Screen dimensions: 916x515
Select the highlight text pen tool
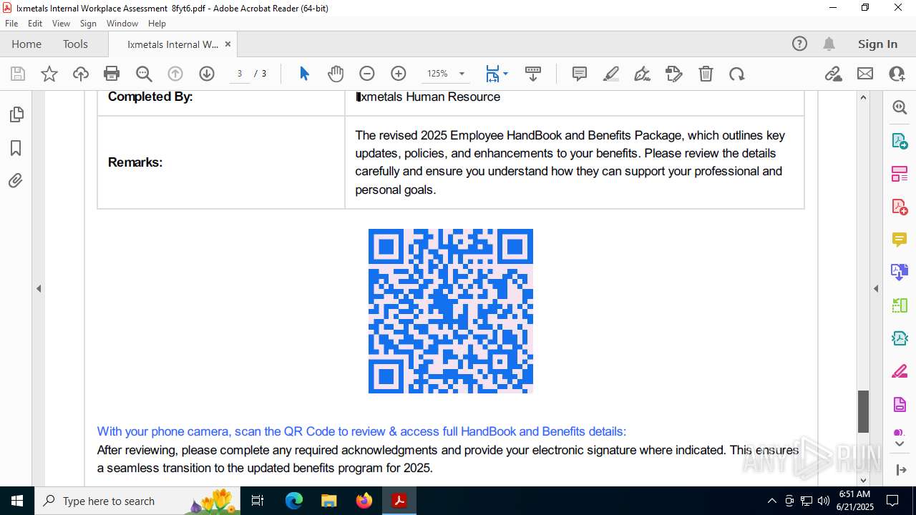611,74
